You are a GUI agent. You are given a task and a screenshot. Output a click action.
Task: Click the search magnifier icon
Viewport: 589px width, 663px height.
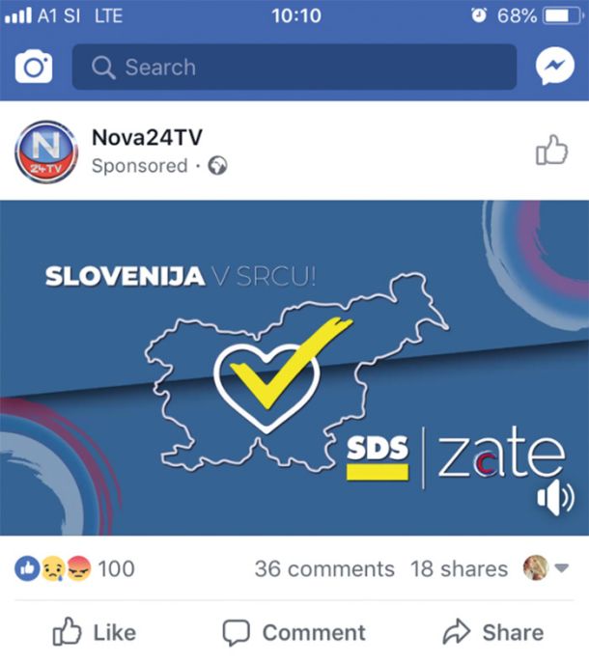click(103, 68)
